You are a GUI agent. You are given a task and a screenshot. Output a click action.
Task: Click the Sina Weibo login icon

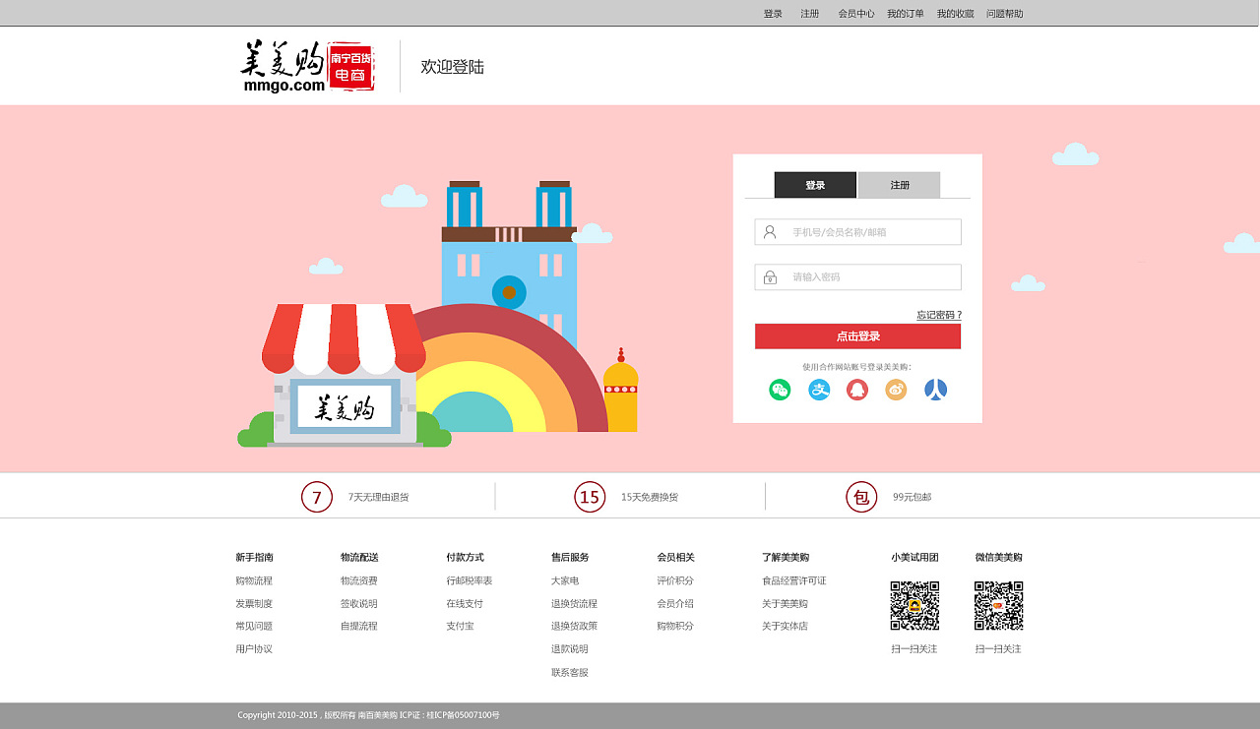[x=896, y=390]
